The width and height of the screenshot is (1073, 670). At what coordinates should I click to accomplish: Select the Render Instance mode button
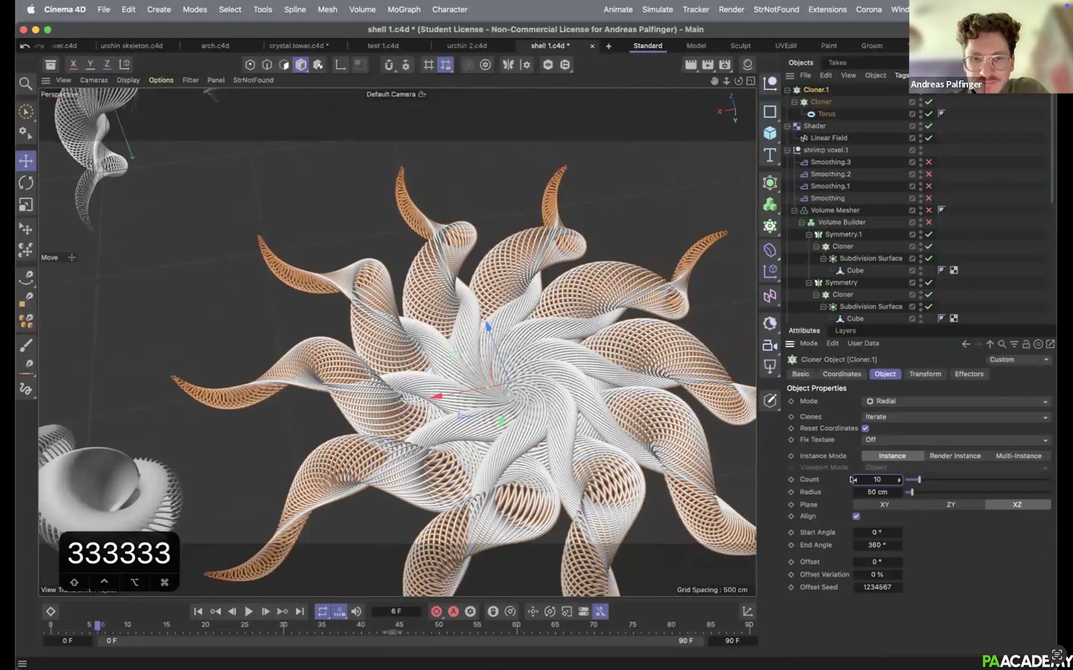pos(955,456)
